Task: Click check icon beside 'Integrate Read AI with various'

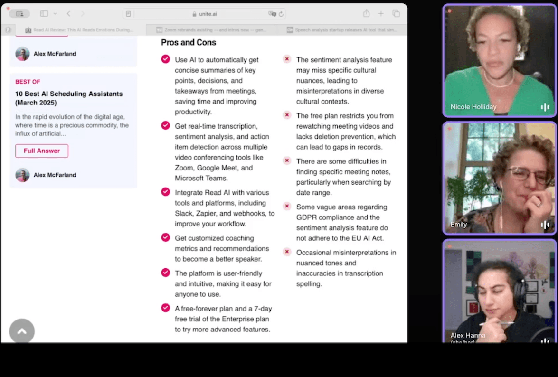Action: pos(165,192)
